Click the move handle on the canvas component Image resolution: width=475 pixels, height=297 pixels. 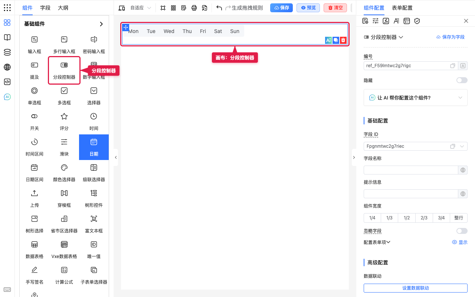pos(126,27)
